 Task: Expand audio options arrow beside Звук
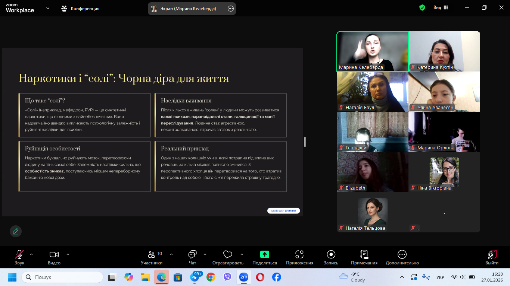[x=31, y=254]
